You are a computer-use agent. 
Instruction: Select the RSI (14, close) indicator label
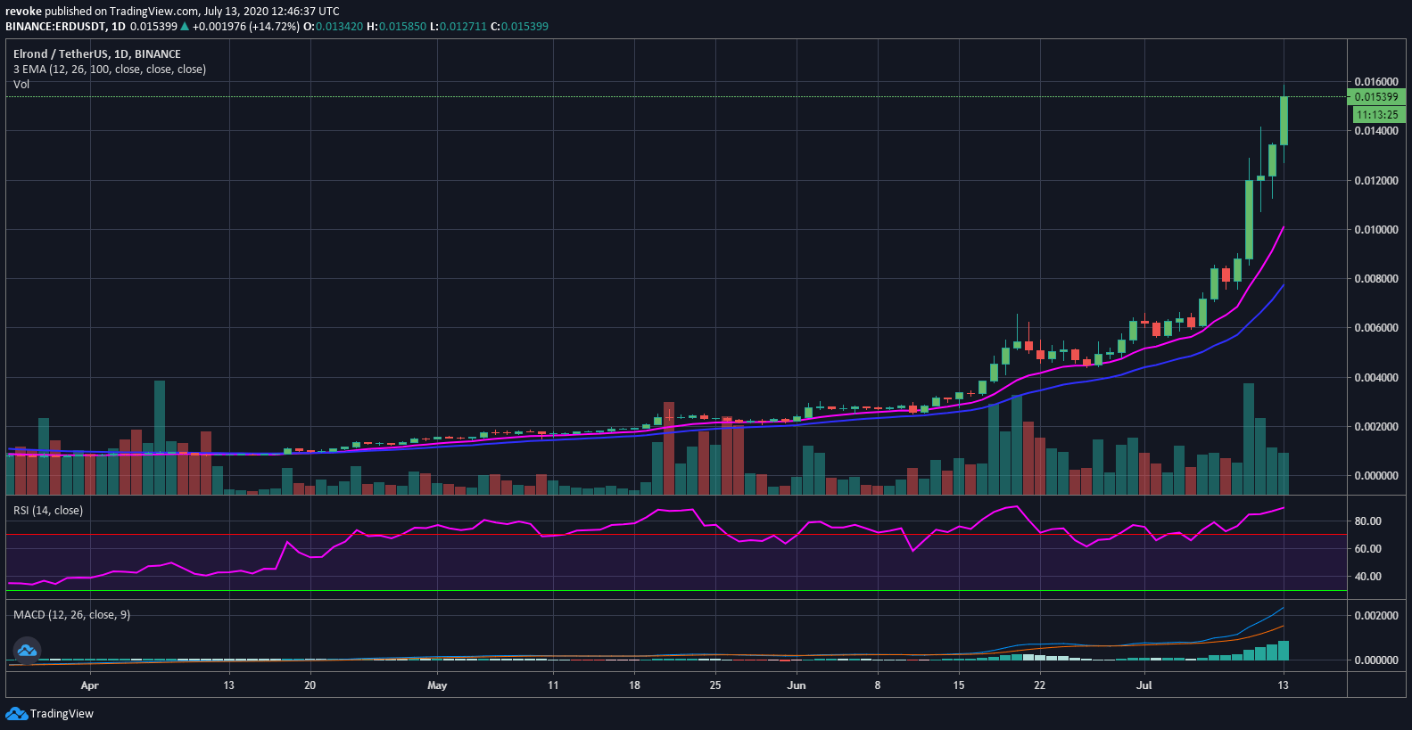(48, 511)
